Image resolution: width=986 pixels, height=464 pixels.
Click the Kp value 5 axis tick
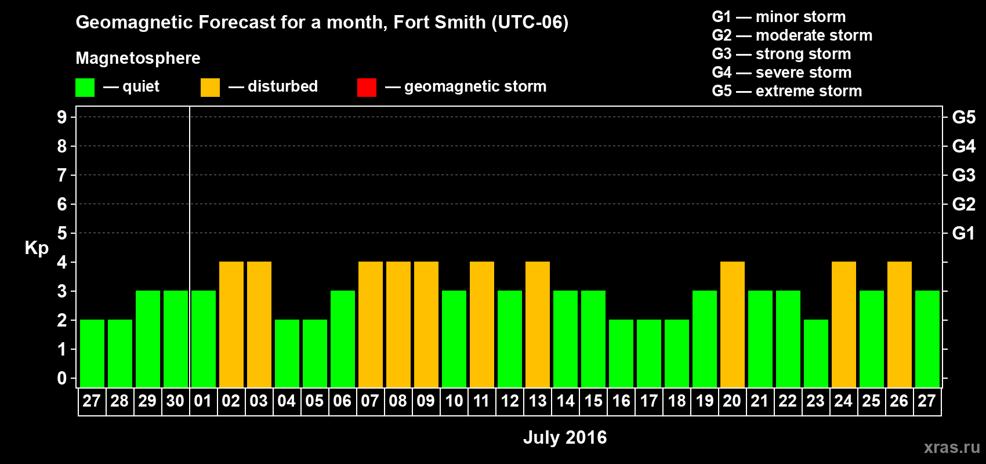[62, 233]
